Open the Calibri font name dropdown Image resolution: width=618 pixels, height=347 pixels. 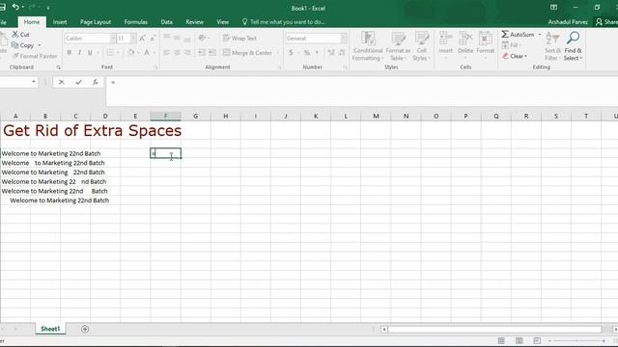[x=113, y=39]
